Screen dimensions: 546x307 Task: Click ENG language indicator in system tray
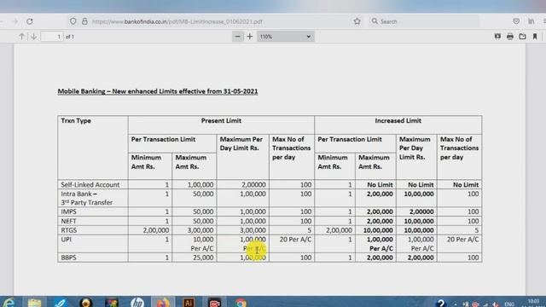point(509,304)
